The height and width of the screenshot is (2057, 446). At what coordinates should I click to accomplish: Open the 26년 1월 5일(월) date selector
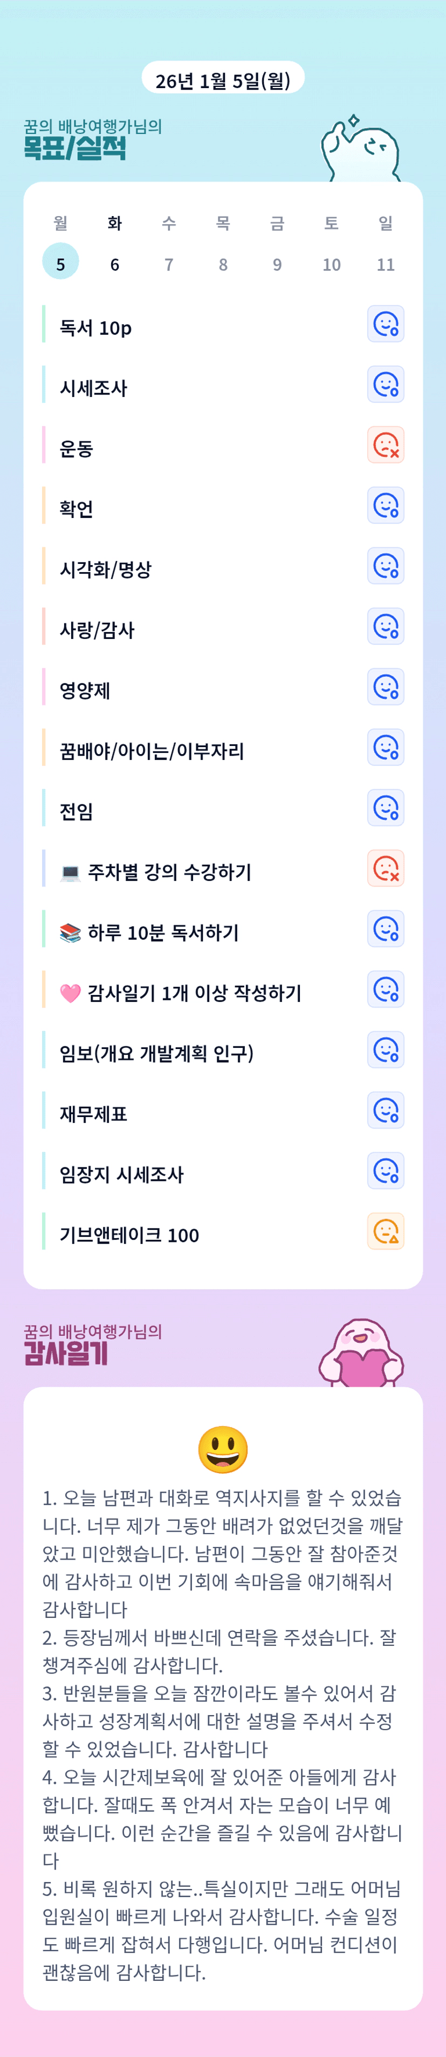point(223,80)
